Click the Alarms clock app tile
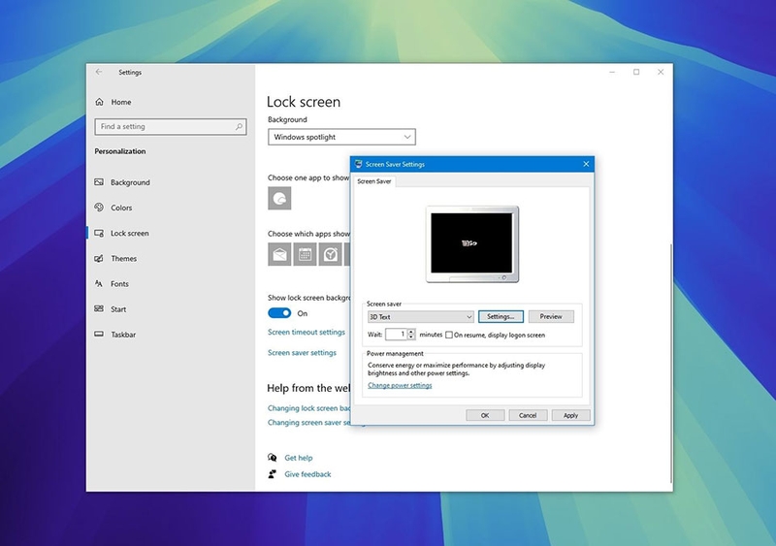The height and width of the screenshot is (546, 776). coord(331,255)
